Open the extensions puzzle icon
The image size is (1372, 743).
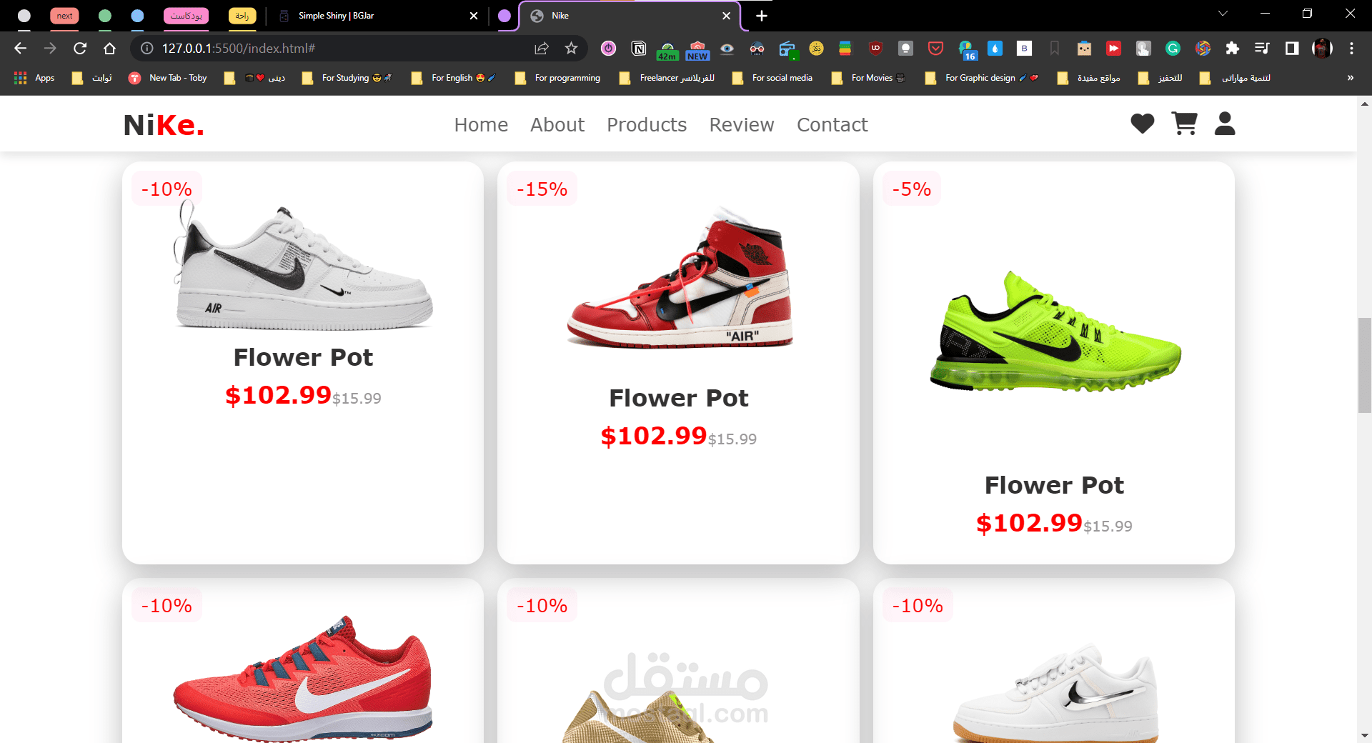[1232, 48]
